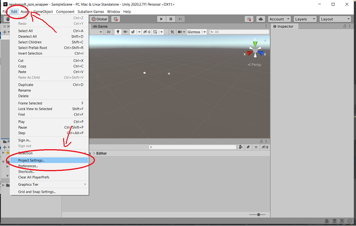Lock the Inspector panel with padlock icon
The width and height of the screenshot is (356, 226).
point(345,26)
